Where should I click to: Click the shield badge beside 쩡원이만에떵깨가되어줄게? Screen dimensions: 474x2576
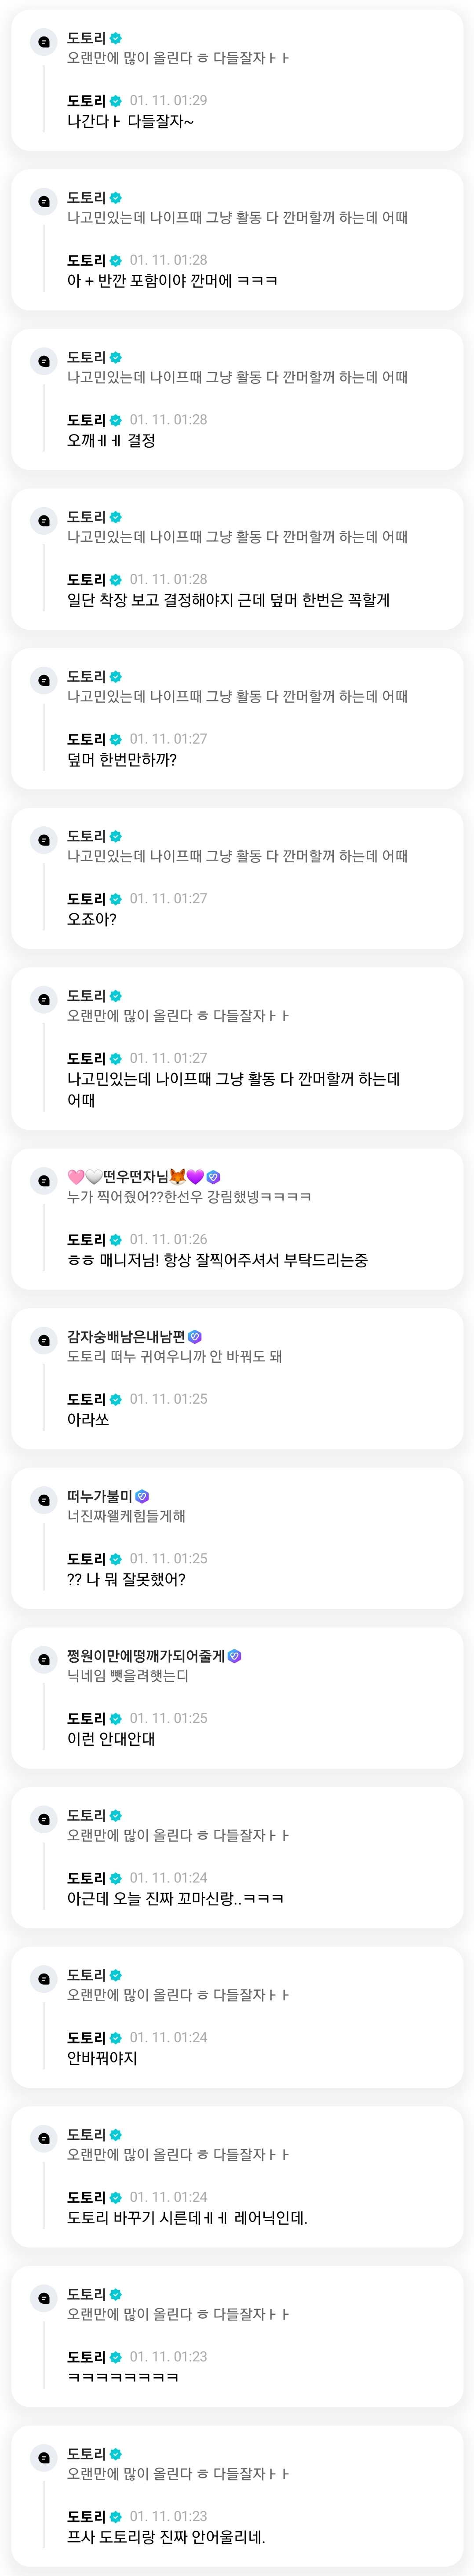(235, 1656)
